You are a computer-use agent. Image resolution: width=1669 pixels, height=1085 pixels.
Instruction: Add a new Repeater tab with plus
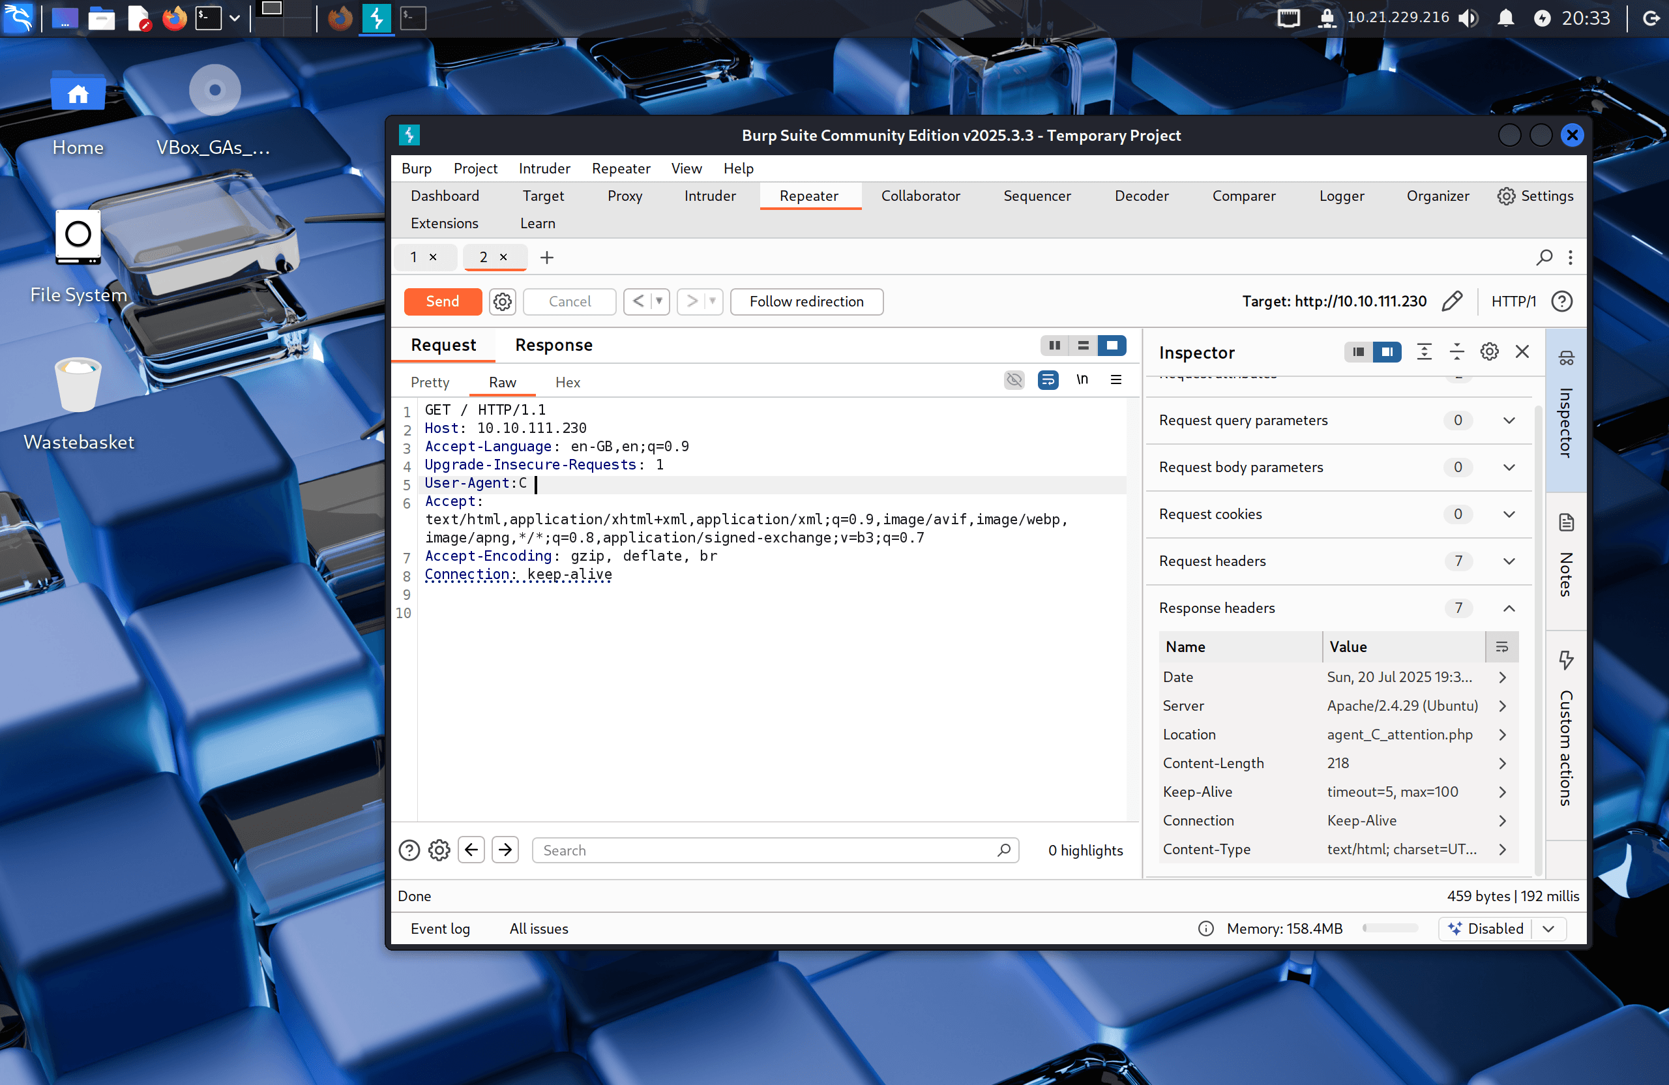pyautogui.click(x=547, y=258)
